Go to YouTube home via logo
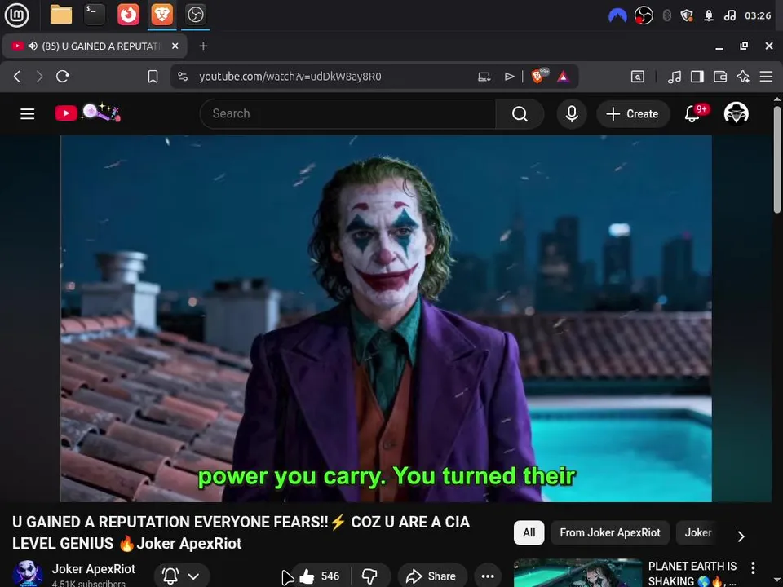 point(88,113)
